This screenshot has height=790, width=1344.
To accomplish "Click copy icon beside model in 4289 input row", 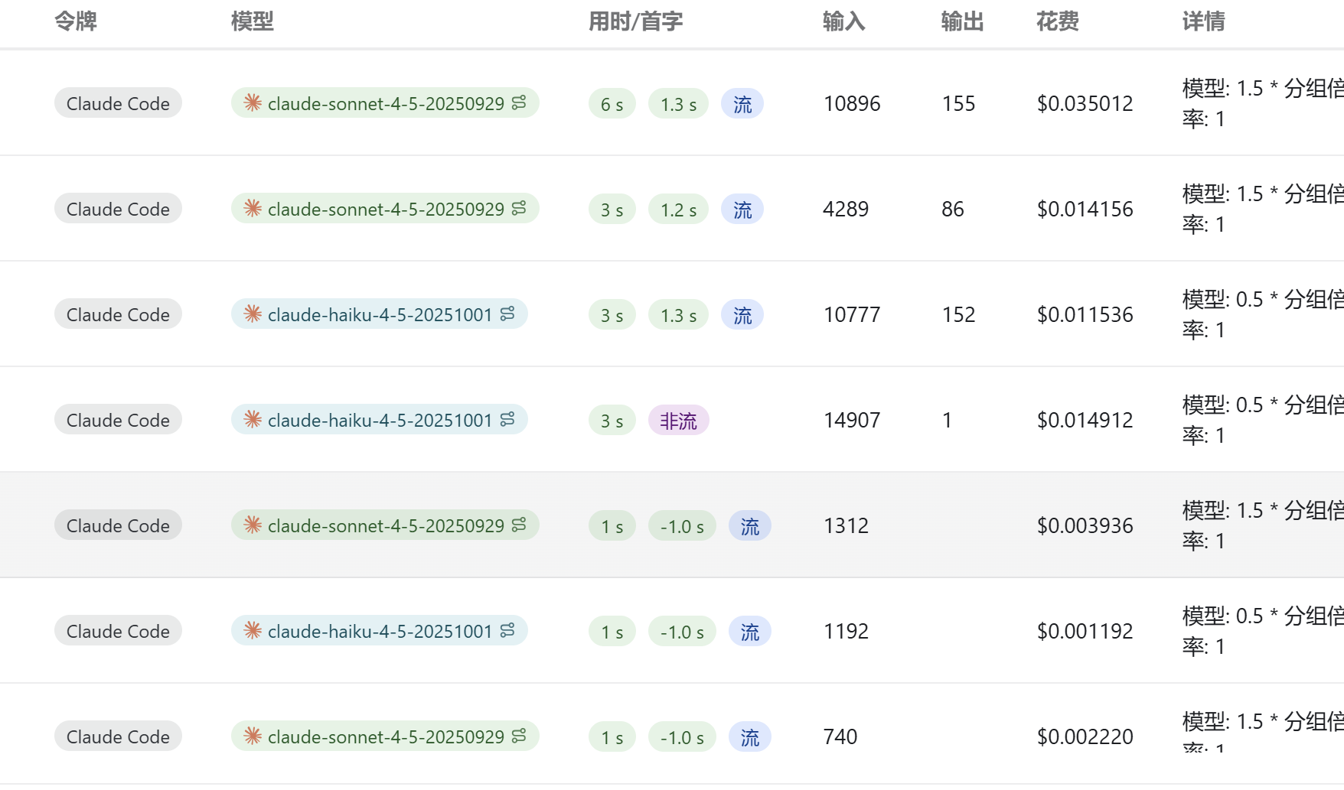I will [x=519, y=208].
